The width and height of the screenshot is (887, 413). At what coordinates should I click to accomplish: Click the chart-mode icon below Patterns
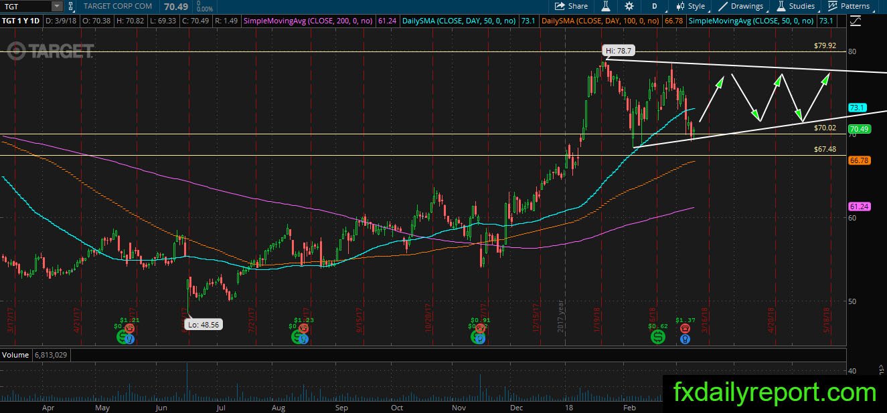pyautogui.click(x=855, y=21)
